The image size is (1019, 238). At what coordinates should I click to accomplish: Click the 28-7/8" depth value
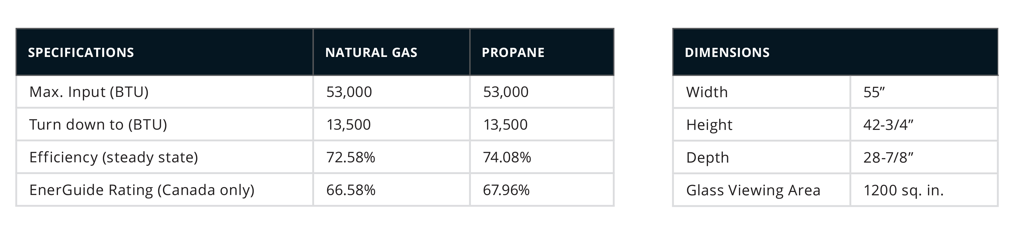point(888,158)
